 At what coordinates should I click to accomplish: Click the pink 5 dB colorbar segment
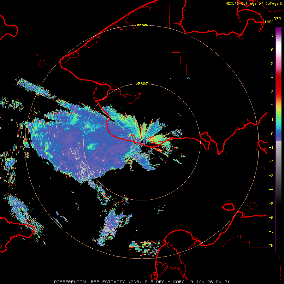pos(279,63)
